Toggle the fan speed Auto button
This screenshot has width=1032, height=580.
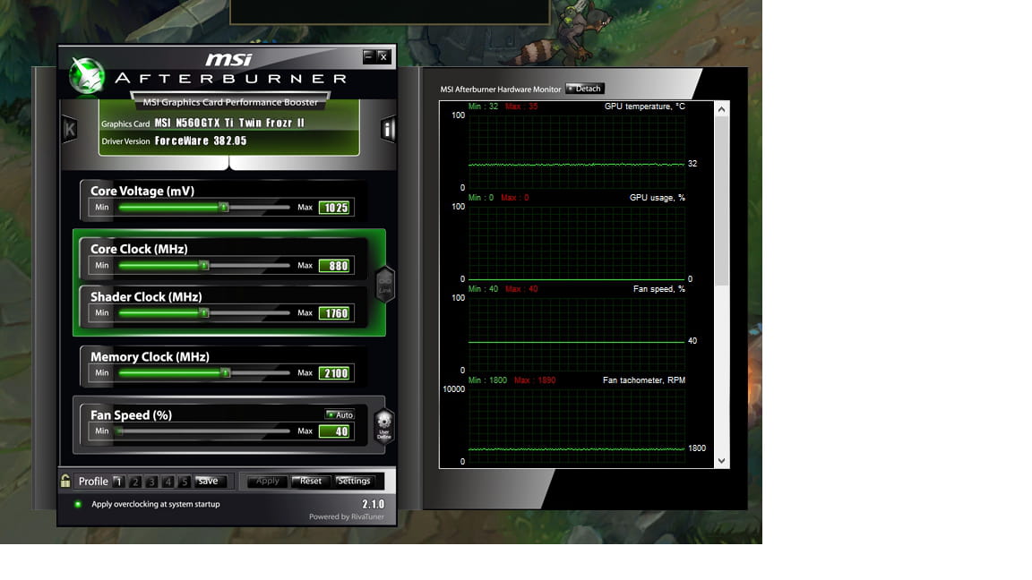coord(340,414)
